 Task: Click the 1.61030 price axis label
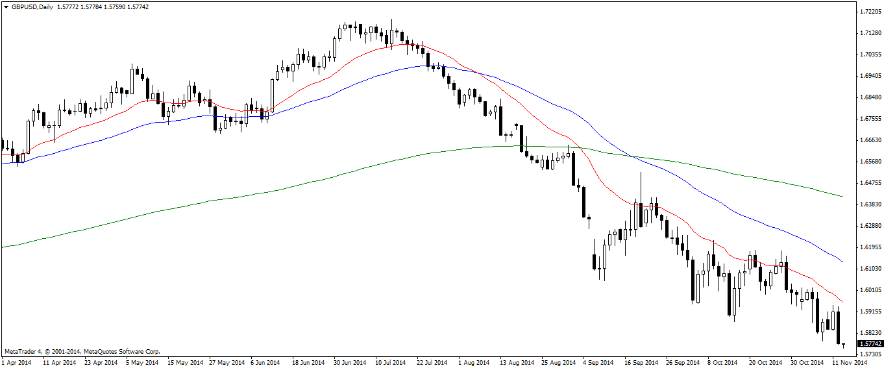[869, 268]
